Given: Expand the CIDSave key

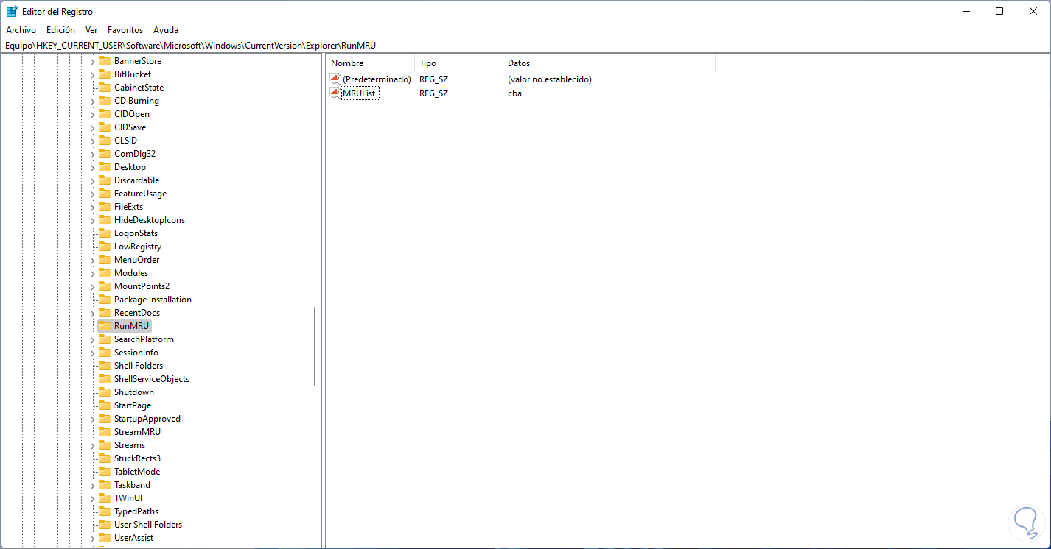Looking at the screenshot, I should click(92, 127).
